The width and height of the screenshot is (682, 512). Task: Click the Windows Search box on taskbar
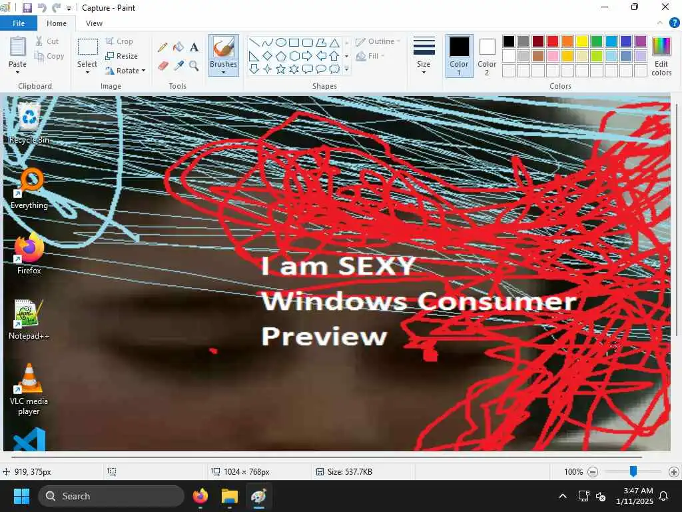[111, 496]
